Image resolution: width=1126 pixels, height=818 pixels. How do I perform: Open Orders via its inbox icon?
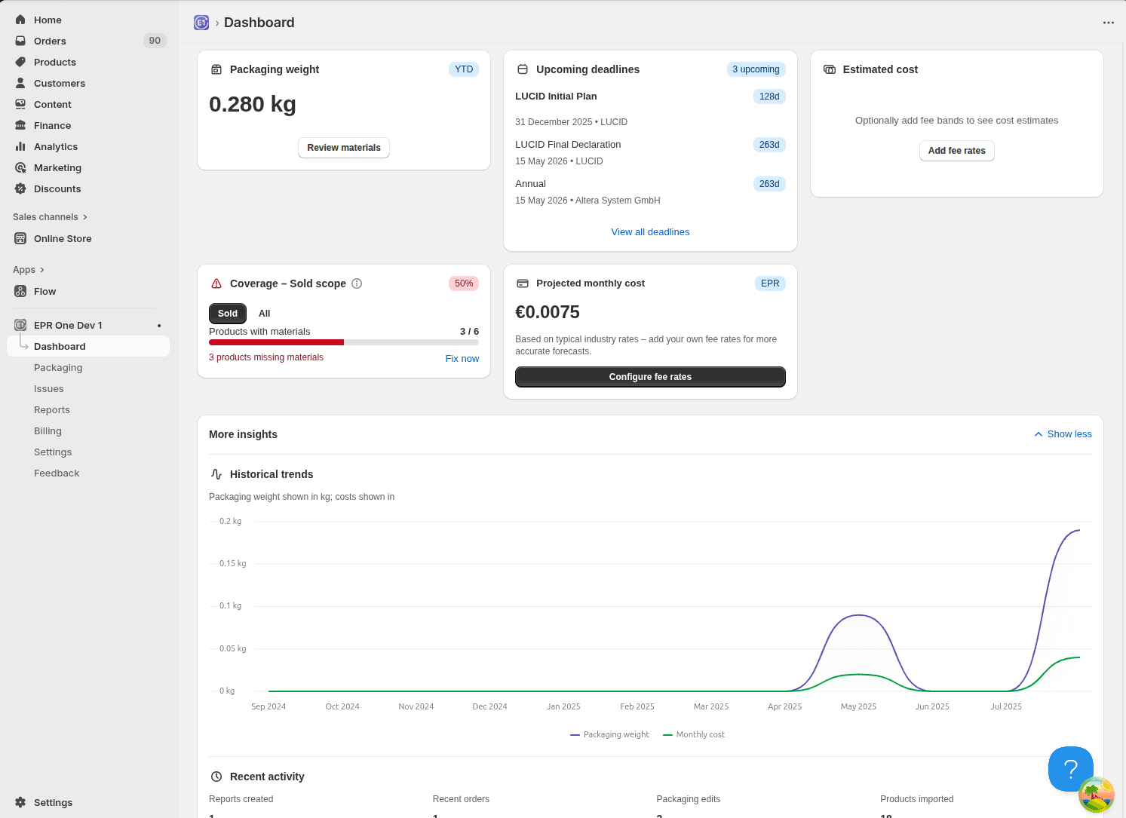pyautogui.click(x=20, y=41)
